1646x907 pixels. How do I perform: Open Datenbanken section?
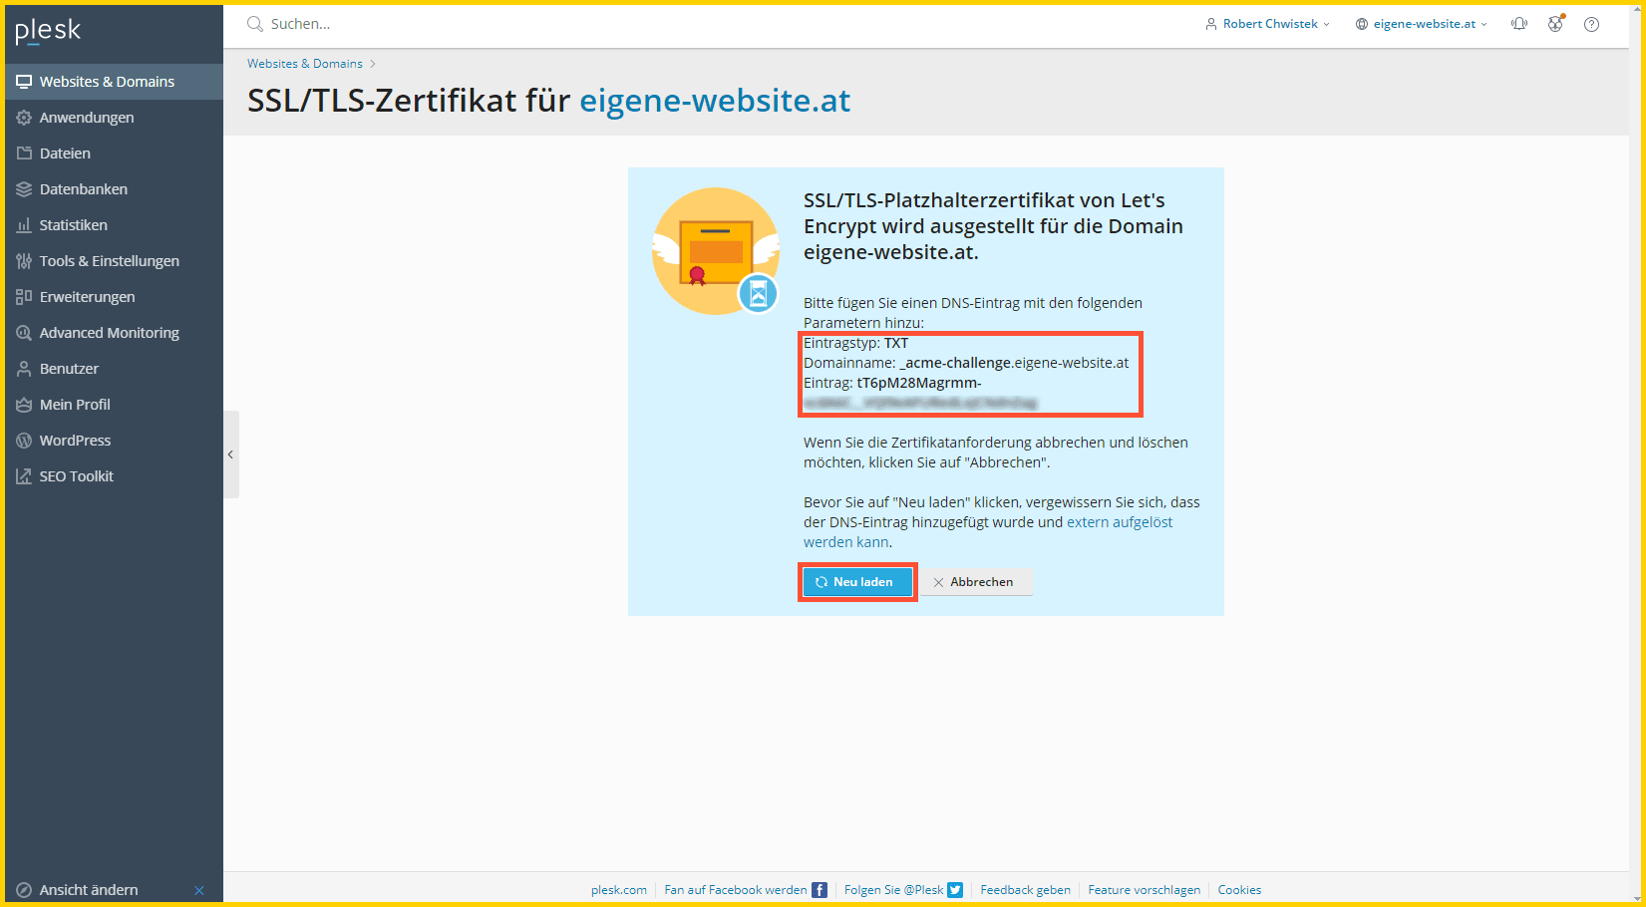[114, 189]
